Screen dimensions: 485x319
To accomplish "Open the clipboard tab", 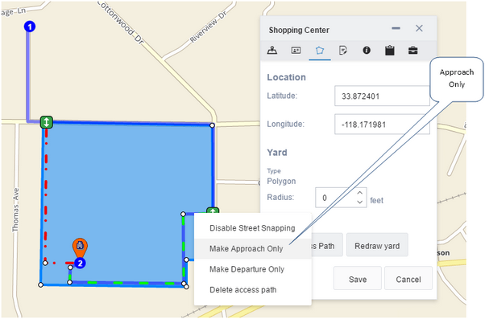I will 390,50.
